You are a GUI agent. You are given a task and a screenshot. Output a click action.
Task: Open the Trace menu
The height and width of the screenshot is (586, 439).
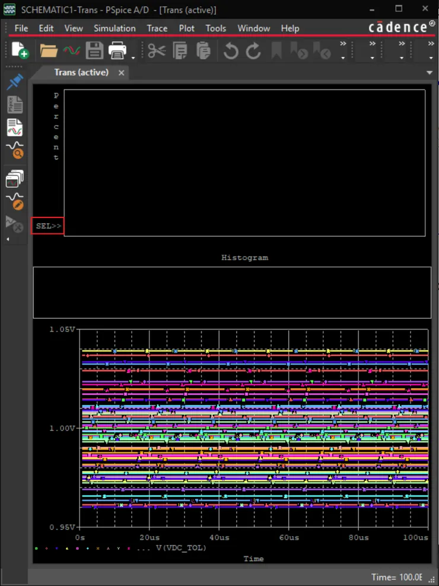point(157,28)
